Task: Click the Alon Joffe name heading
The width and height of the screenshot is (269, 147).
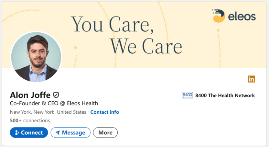Action: (30, 95)
